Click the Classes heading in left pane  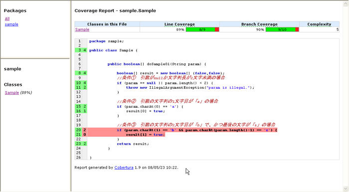point(13,84)
